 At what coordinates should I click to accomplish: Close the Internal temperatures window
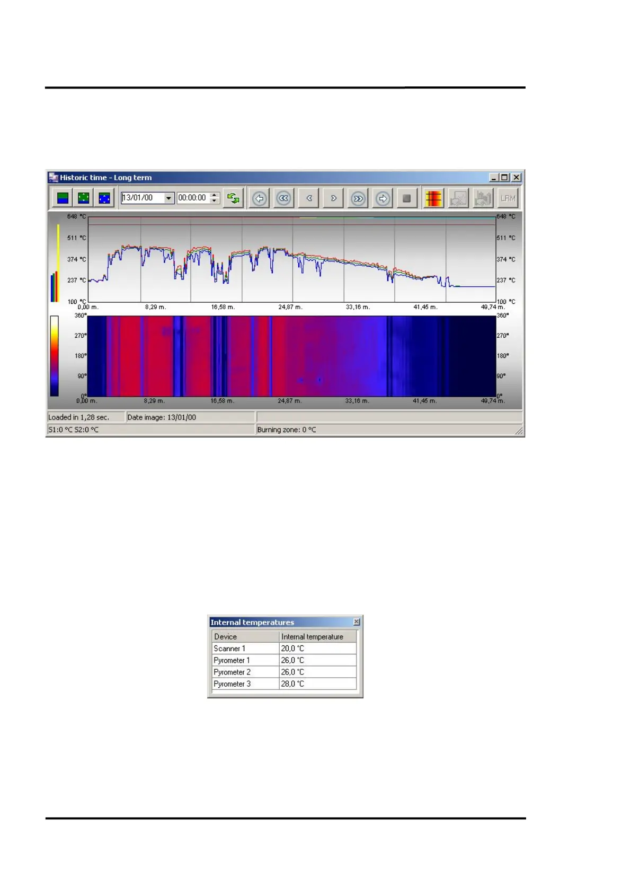tap(357, 621)
